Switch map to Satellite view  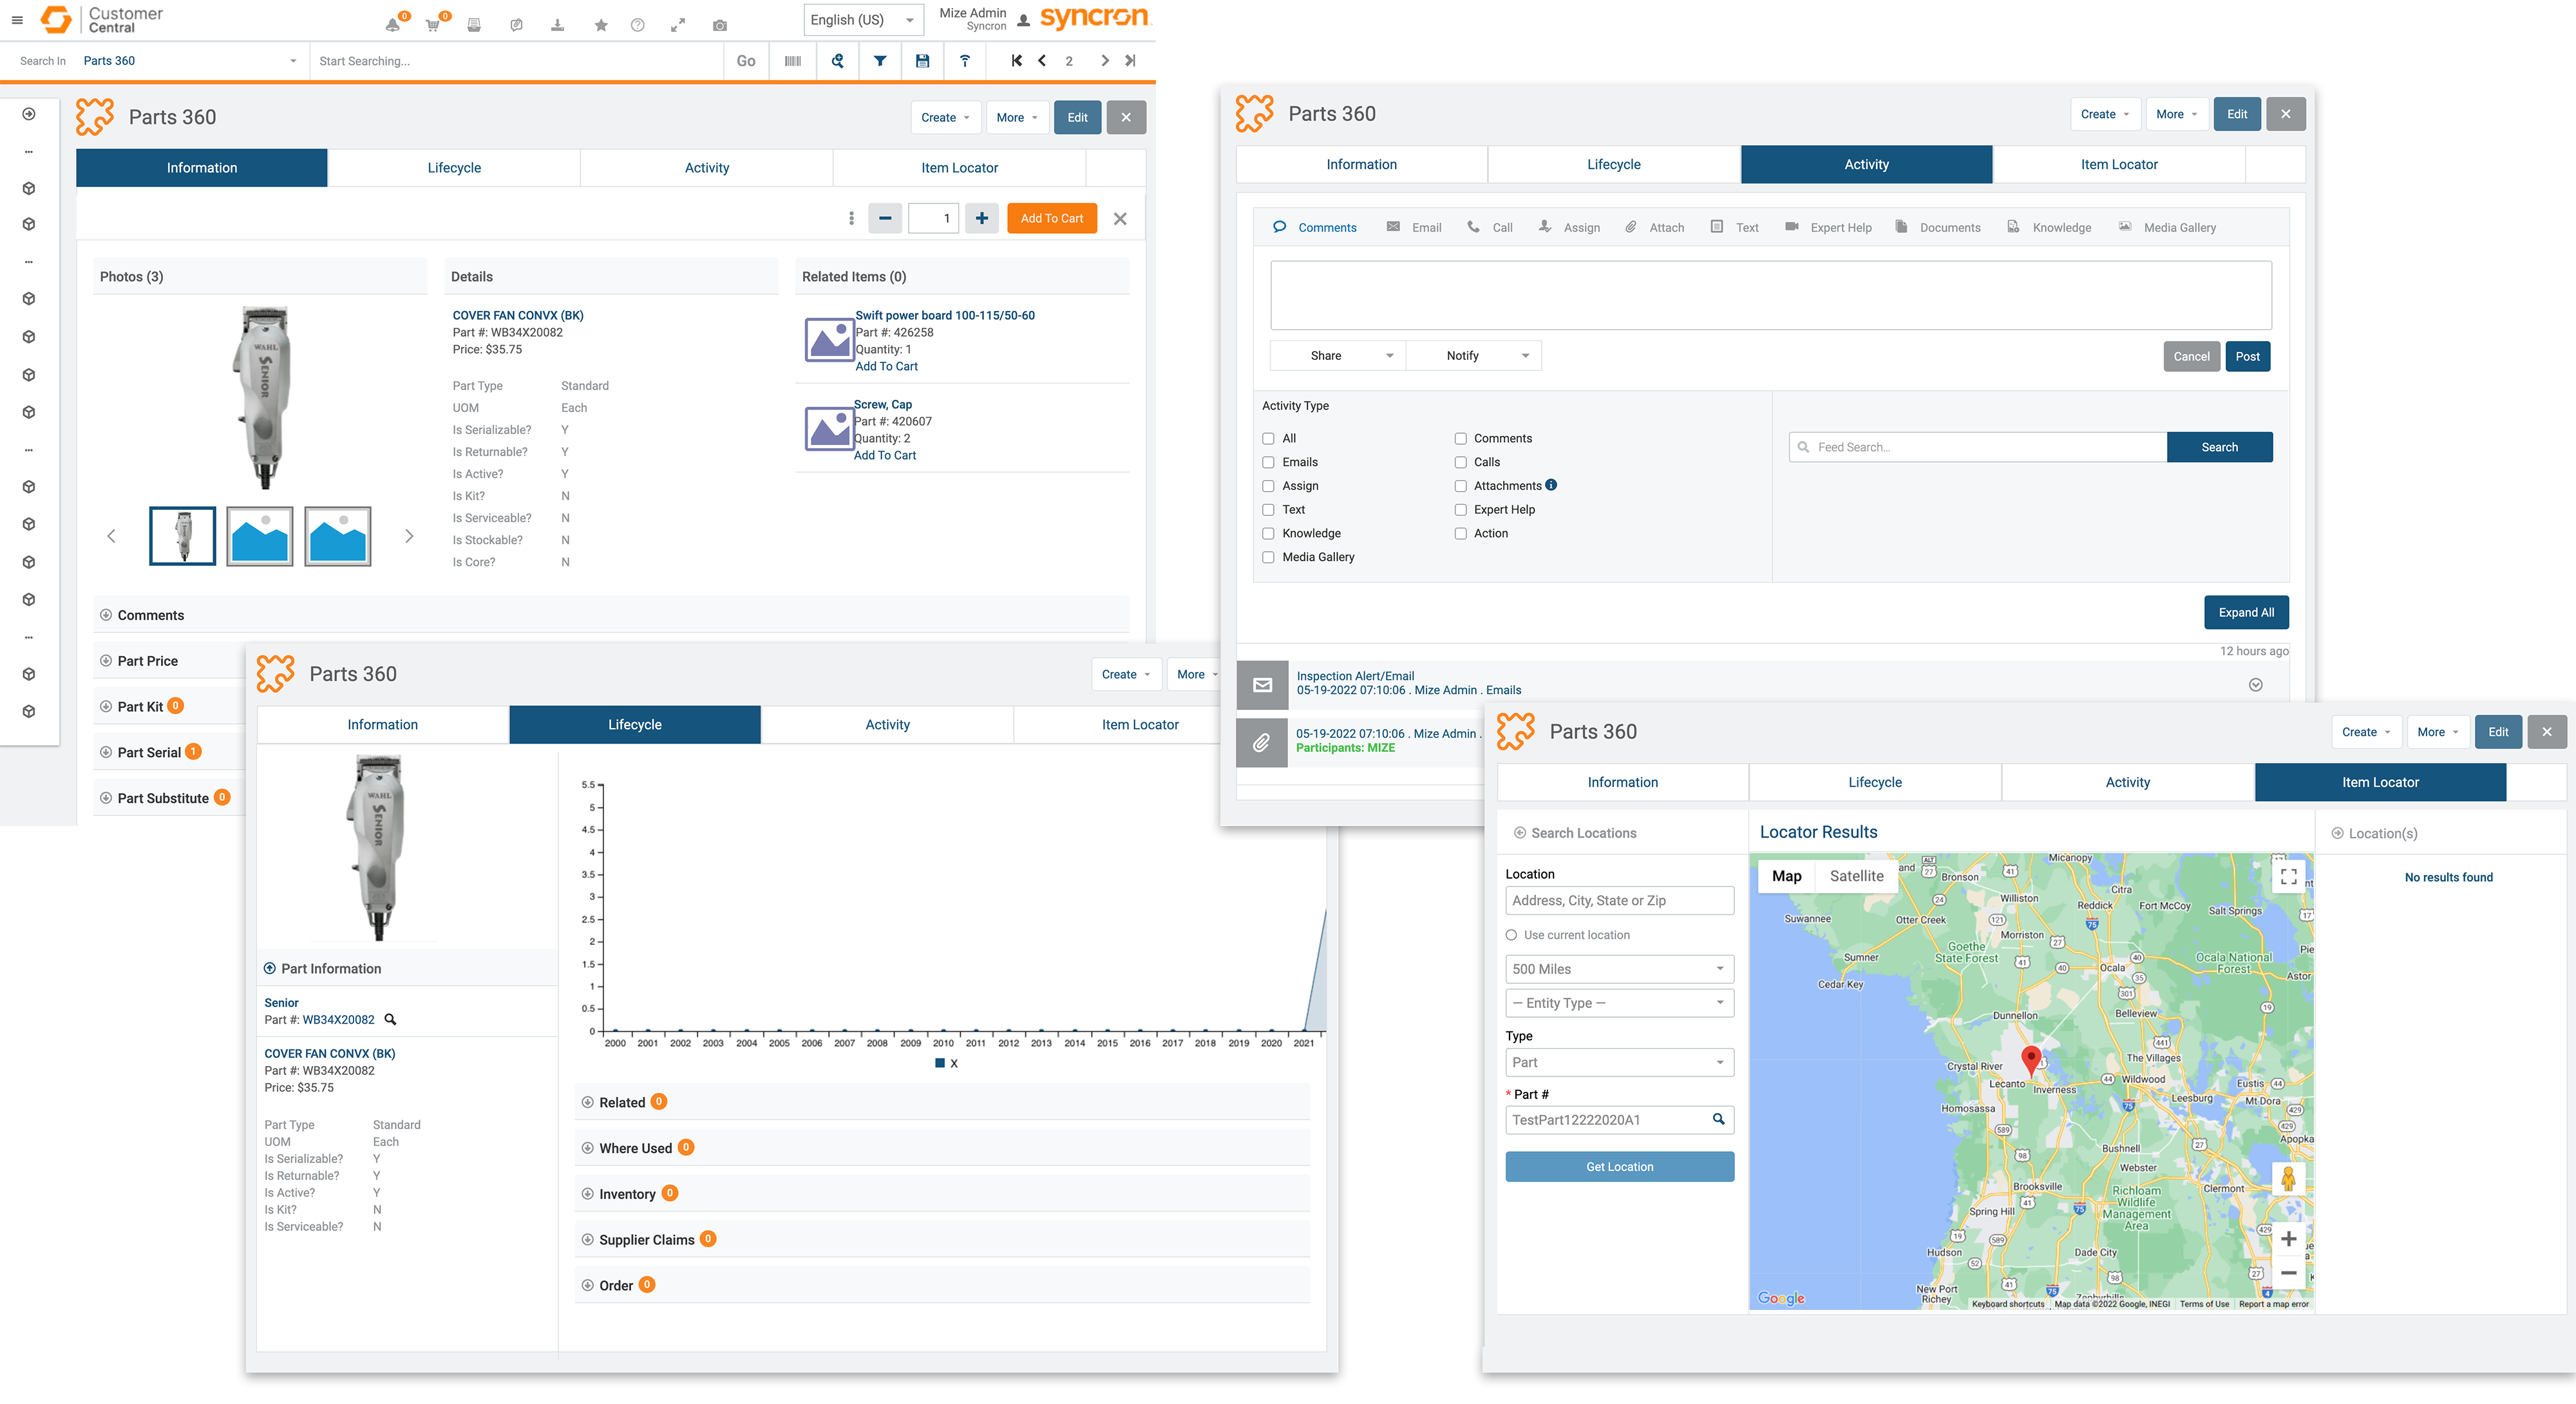pyautogui.click(x=1856, y=876)
